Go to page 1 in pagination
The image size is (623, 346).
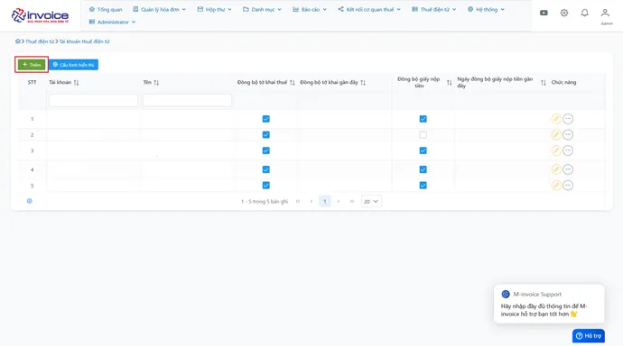point(325,201)
